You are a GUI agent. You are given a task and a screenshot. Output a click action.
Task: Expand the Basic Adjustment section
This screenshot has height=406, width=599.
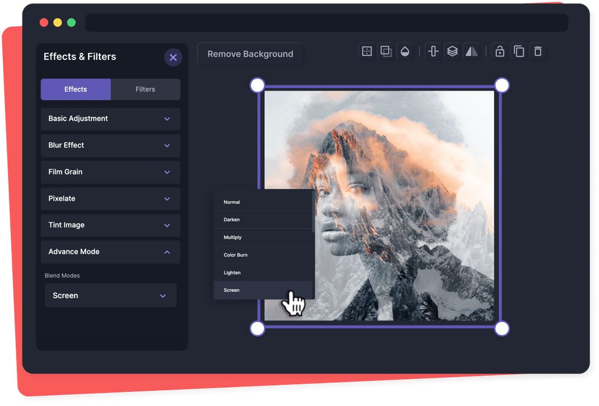[110, 119]
